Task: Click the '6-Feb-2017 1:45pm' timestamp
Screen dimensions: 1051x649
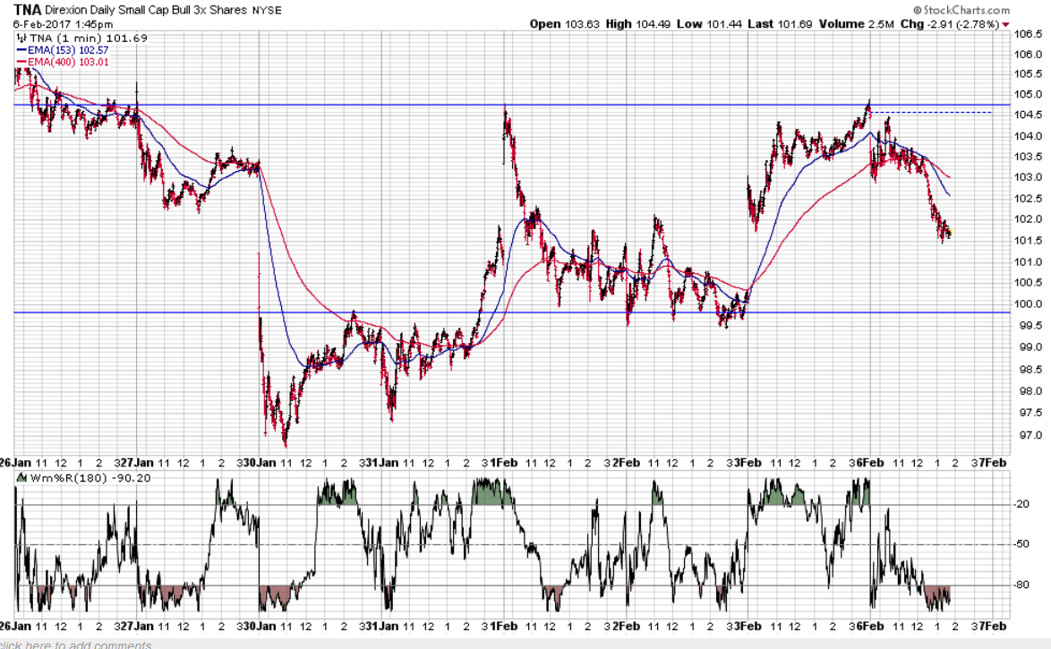Action: pos(63,24)
